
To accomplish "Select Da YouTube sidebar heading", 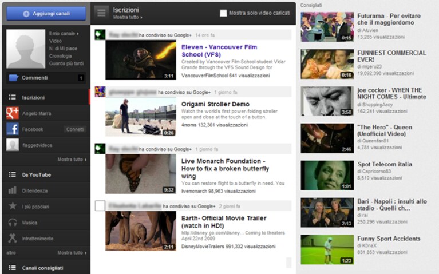I will 37,174.
